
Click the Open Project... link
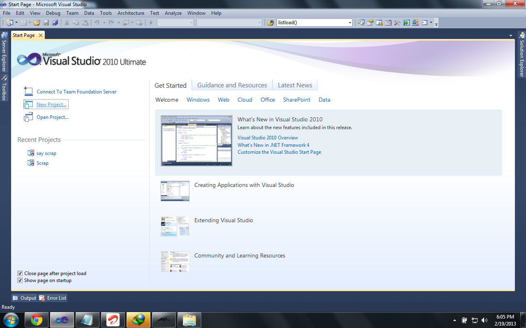coord(53,117)
